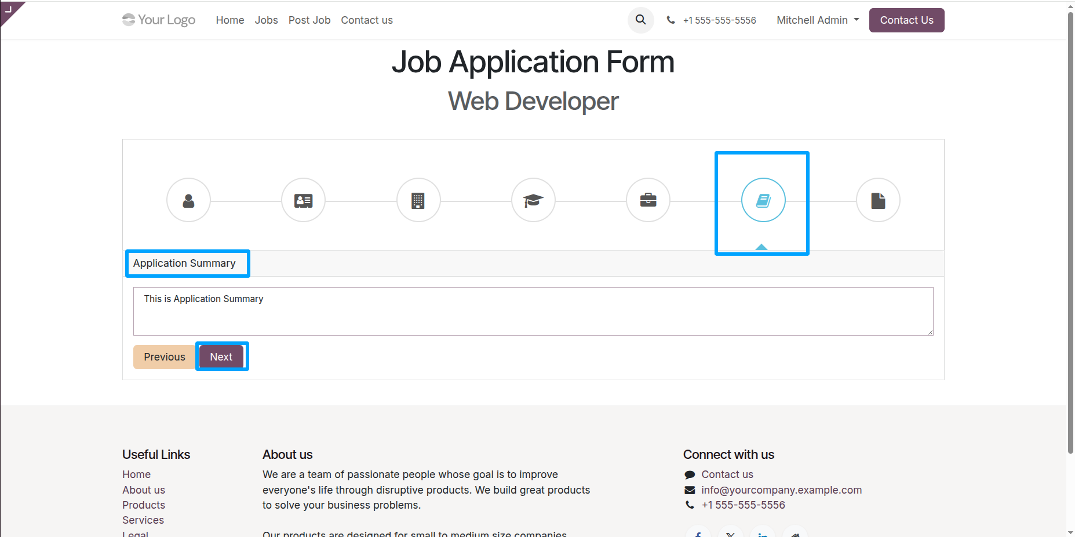
Task: Click the highlighted Application Summary book step
Action: (x=763, y=200)
